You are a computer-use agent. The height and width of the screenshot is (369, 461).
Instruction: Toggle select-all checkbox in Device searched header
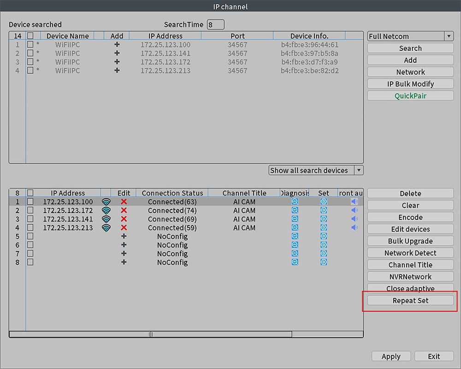pyautogui.click(x=30, y=36)
